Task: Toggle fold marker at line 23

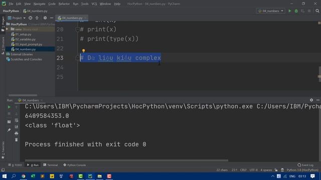Action: pyautogui.click(x=77, y=58)
